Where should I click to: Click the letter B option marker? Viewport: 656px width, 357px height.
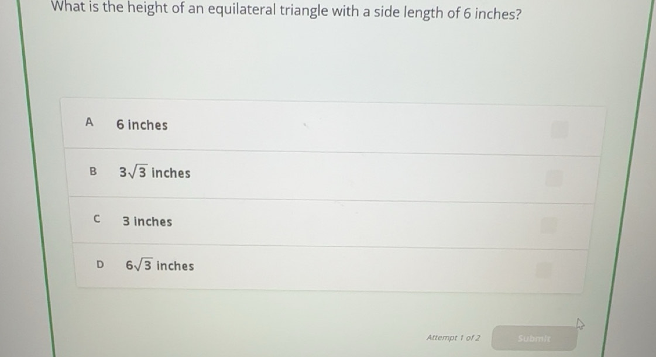point(93,172)
